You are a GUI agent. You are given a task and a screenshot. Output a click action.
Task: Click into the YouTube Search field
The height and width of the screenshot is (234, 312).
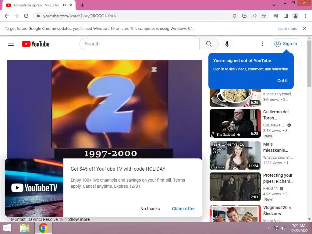pyautogui.click(x=140, y=44)
